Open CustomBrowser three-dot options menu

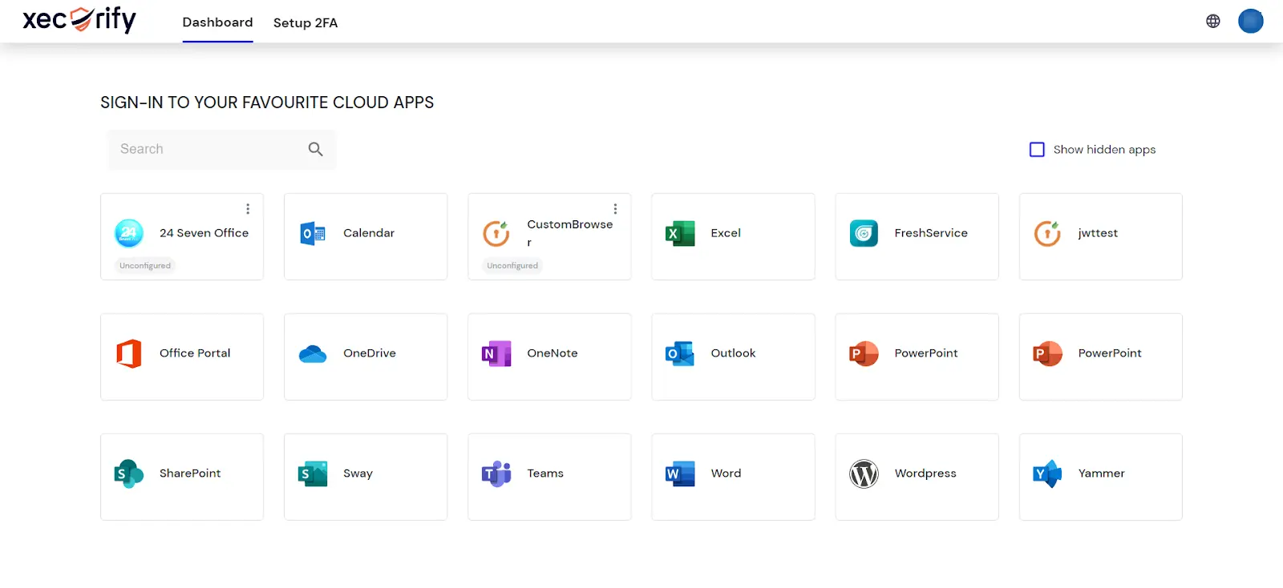coord(615,209)
